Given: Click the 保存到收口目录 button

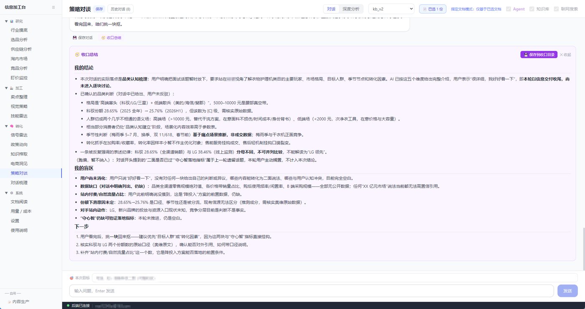Looking at the screenshot, I should (539, 55).
